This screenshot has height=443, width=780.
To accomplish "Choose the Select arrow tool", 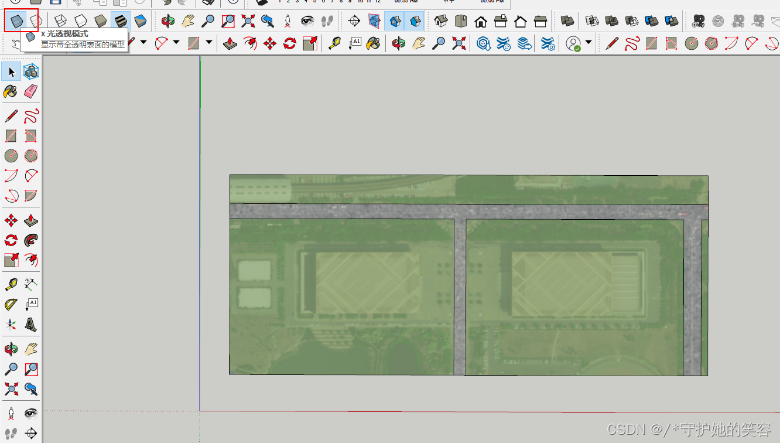I will click(11, 72).
